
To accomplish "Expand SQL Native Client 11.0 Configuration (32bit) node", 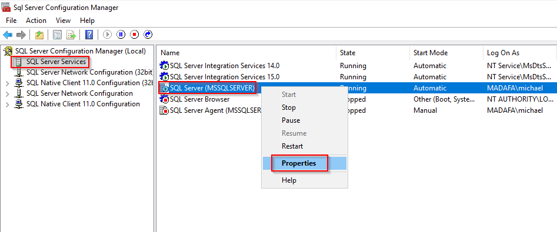I will pyautogui.click(x=8, y=83).
